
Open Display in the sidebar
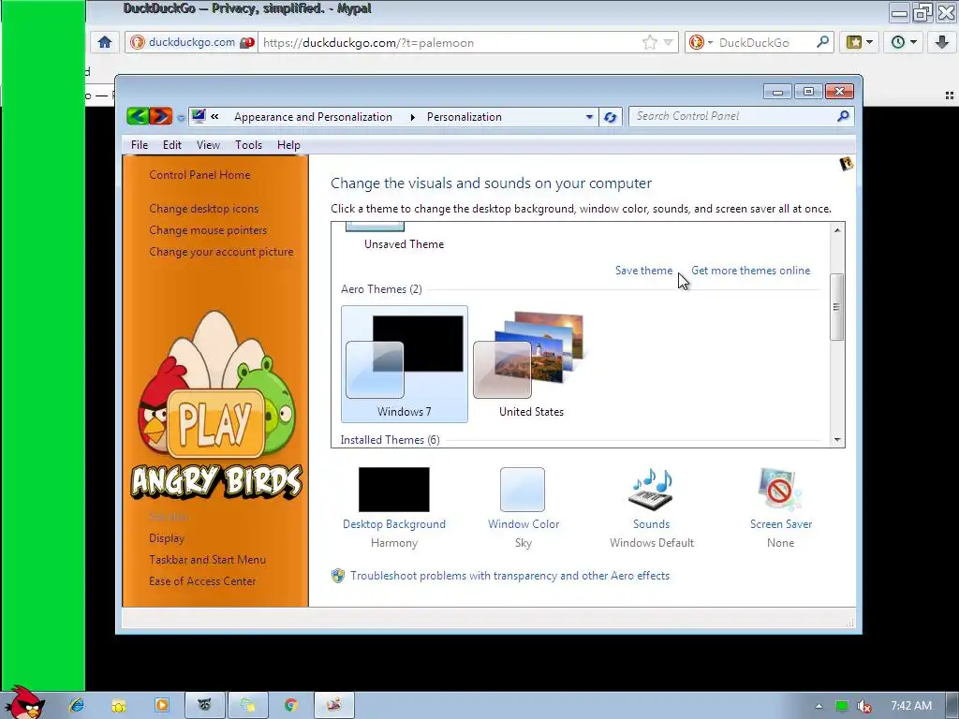[x=167, y=538]
